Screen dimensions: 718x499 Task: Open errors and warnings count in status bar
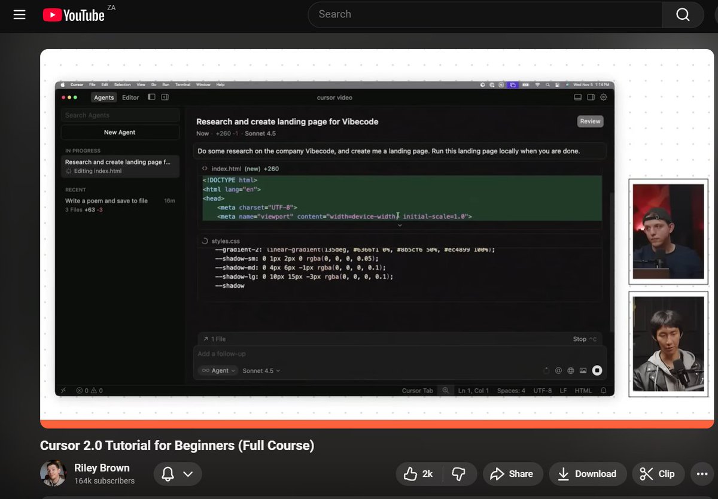tap(89, 390)
